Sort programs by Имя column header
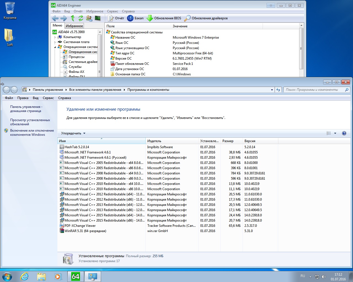Image resolution: width=353 pixels, height=282 pixels. click(x=102, y=141)
